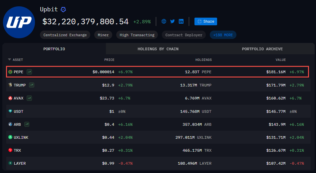Click UXLINK value $131.71M
Screen dimensions: 316x173
tap(276, 137)
